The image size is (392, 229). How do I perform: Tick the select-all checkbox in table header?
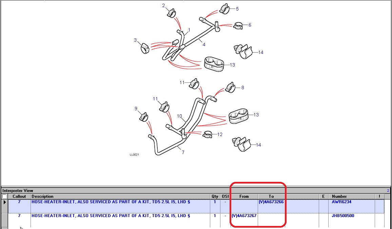[x=4, y=196]
